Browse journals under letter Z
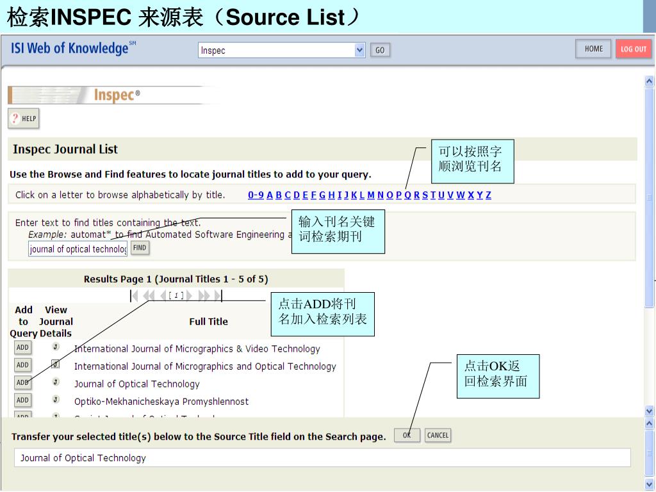The height and width of the screenshot is (492, 656). click(x=488, y=195)
